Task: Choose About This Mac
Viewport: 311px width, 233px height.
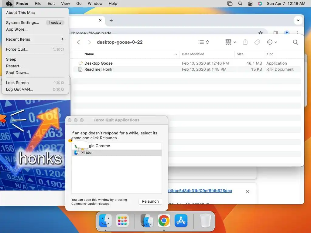Action: pos(35,12)
